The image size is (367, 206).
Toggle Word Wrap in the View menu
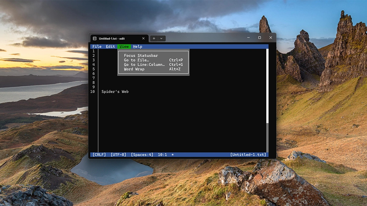[x=134, y=69]
